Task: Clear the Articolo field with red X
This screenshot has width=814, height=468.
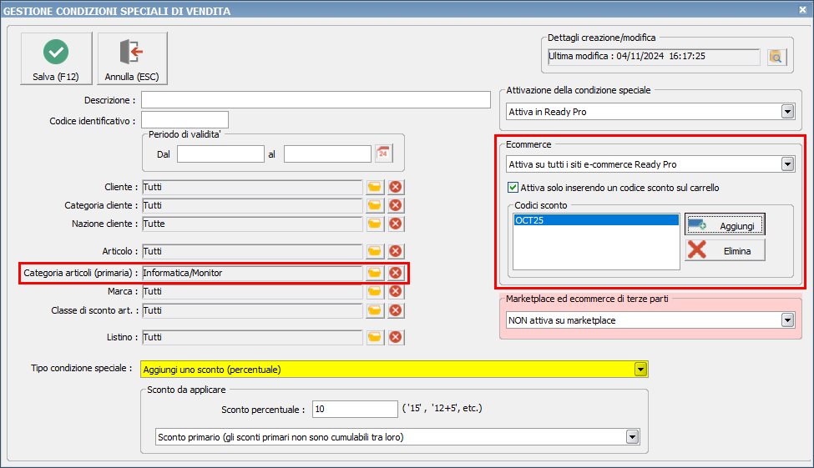Action: point(396,251)
